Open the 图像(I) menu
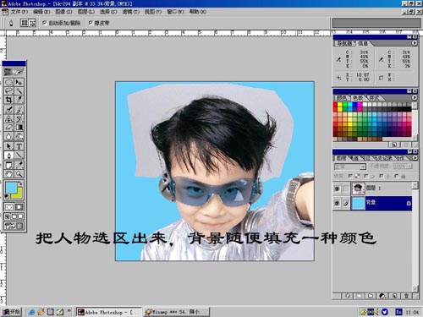 pos(63,12)
